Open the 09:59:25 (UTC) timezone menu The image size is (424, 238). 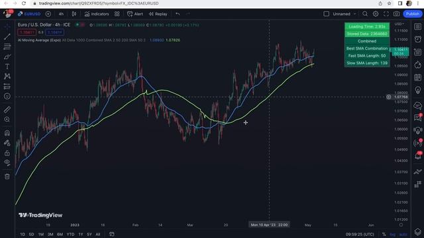(x=360, y=234)
